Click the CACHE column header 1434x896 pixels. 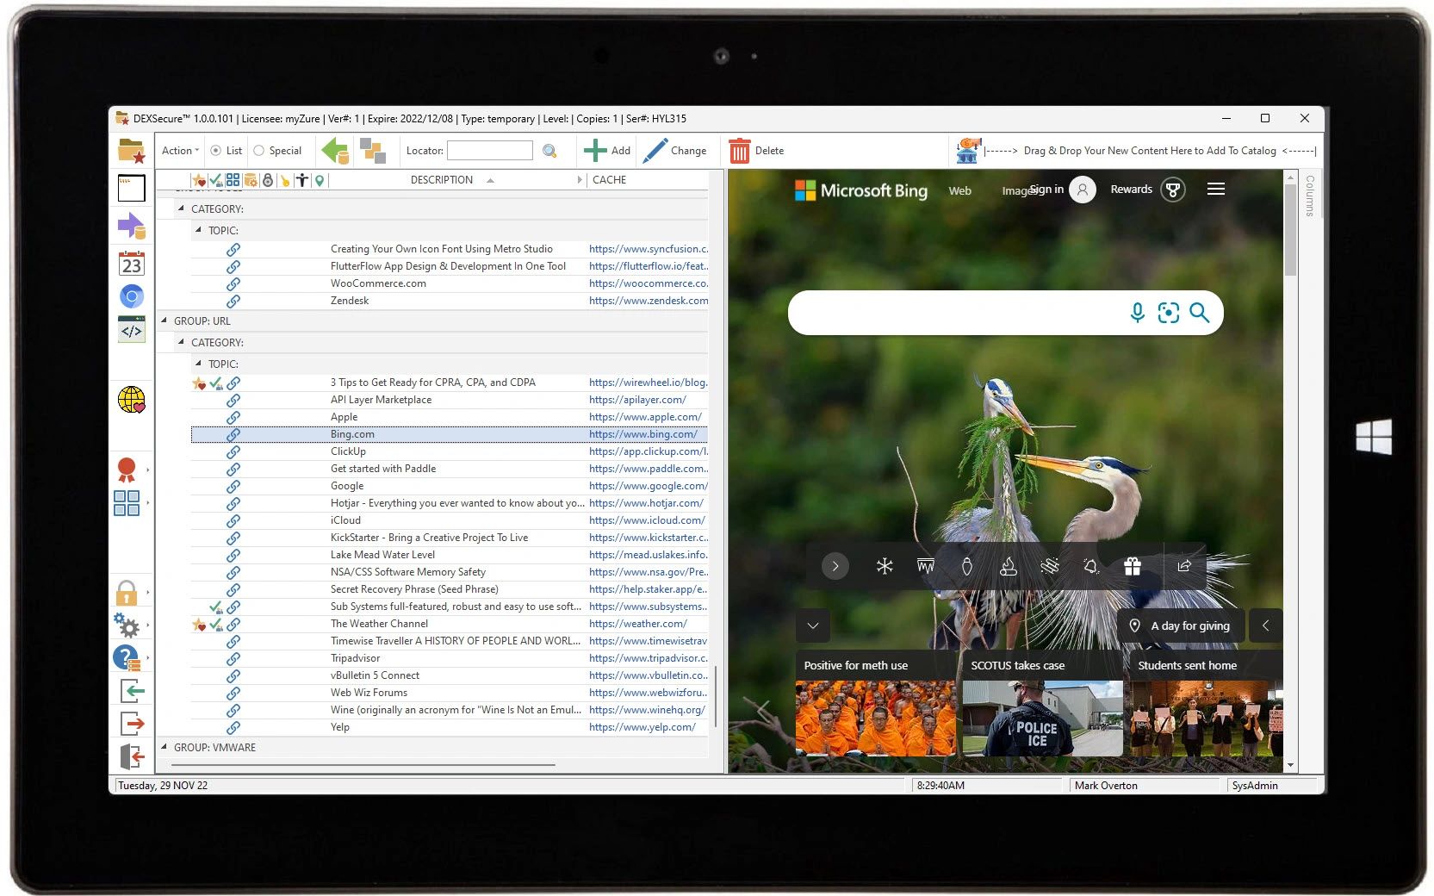(609, 180)
